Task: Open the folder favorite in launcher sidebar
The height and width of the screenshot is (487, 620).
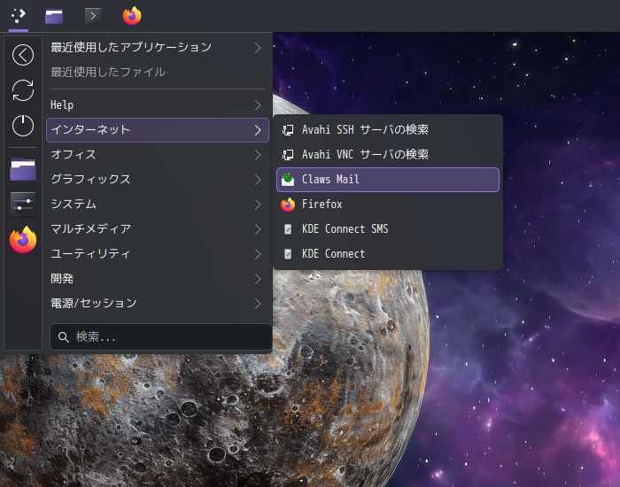Action: click(23, 169)
